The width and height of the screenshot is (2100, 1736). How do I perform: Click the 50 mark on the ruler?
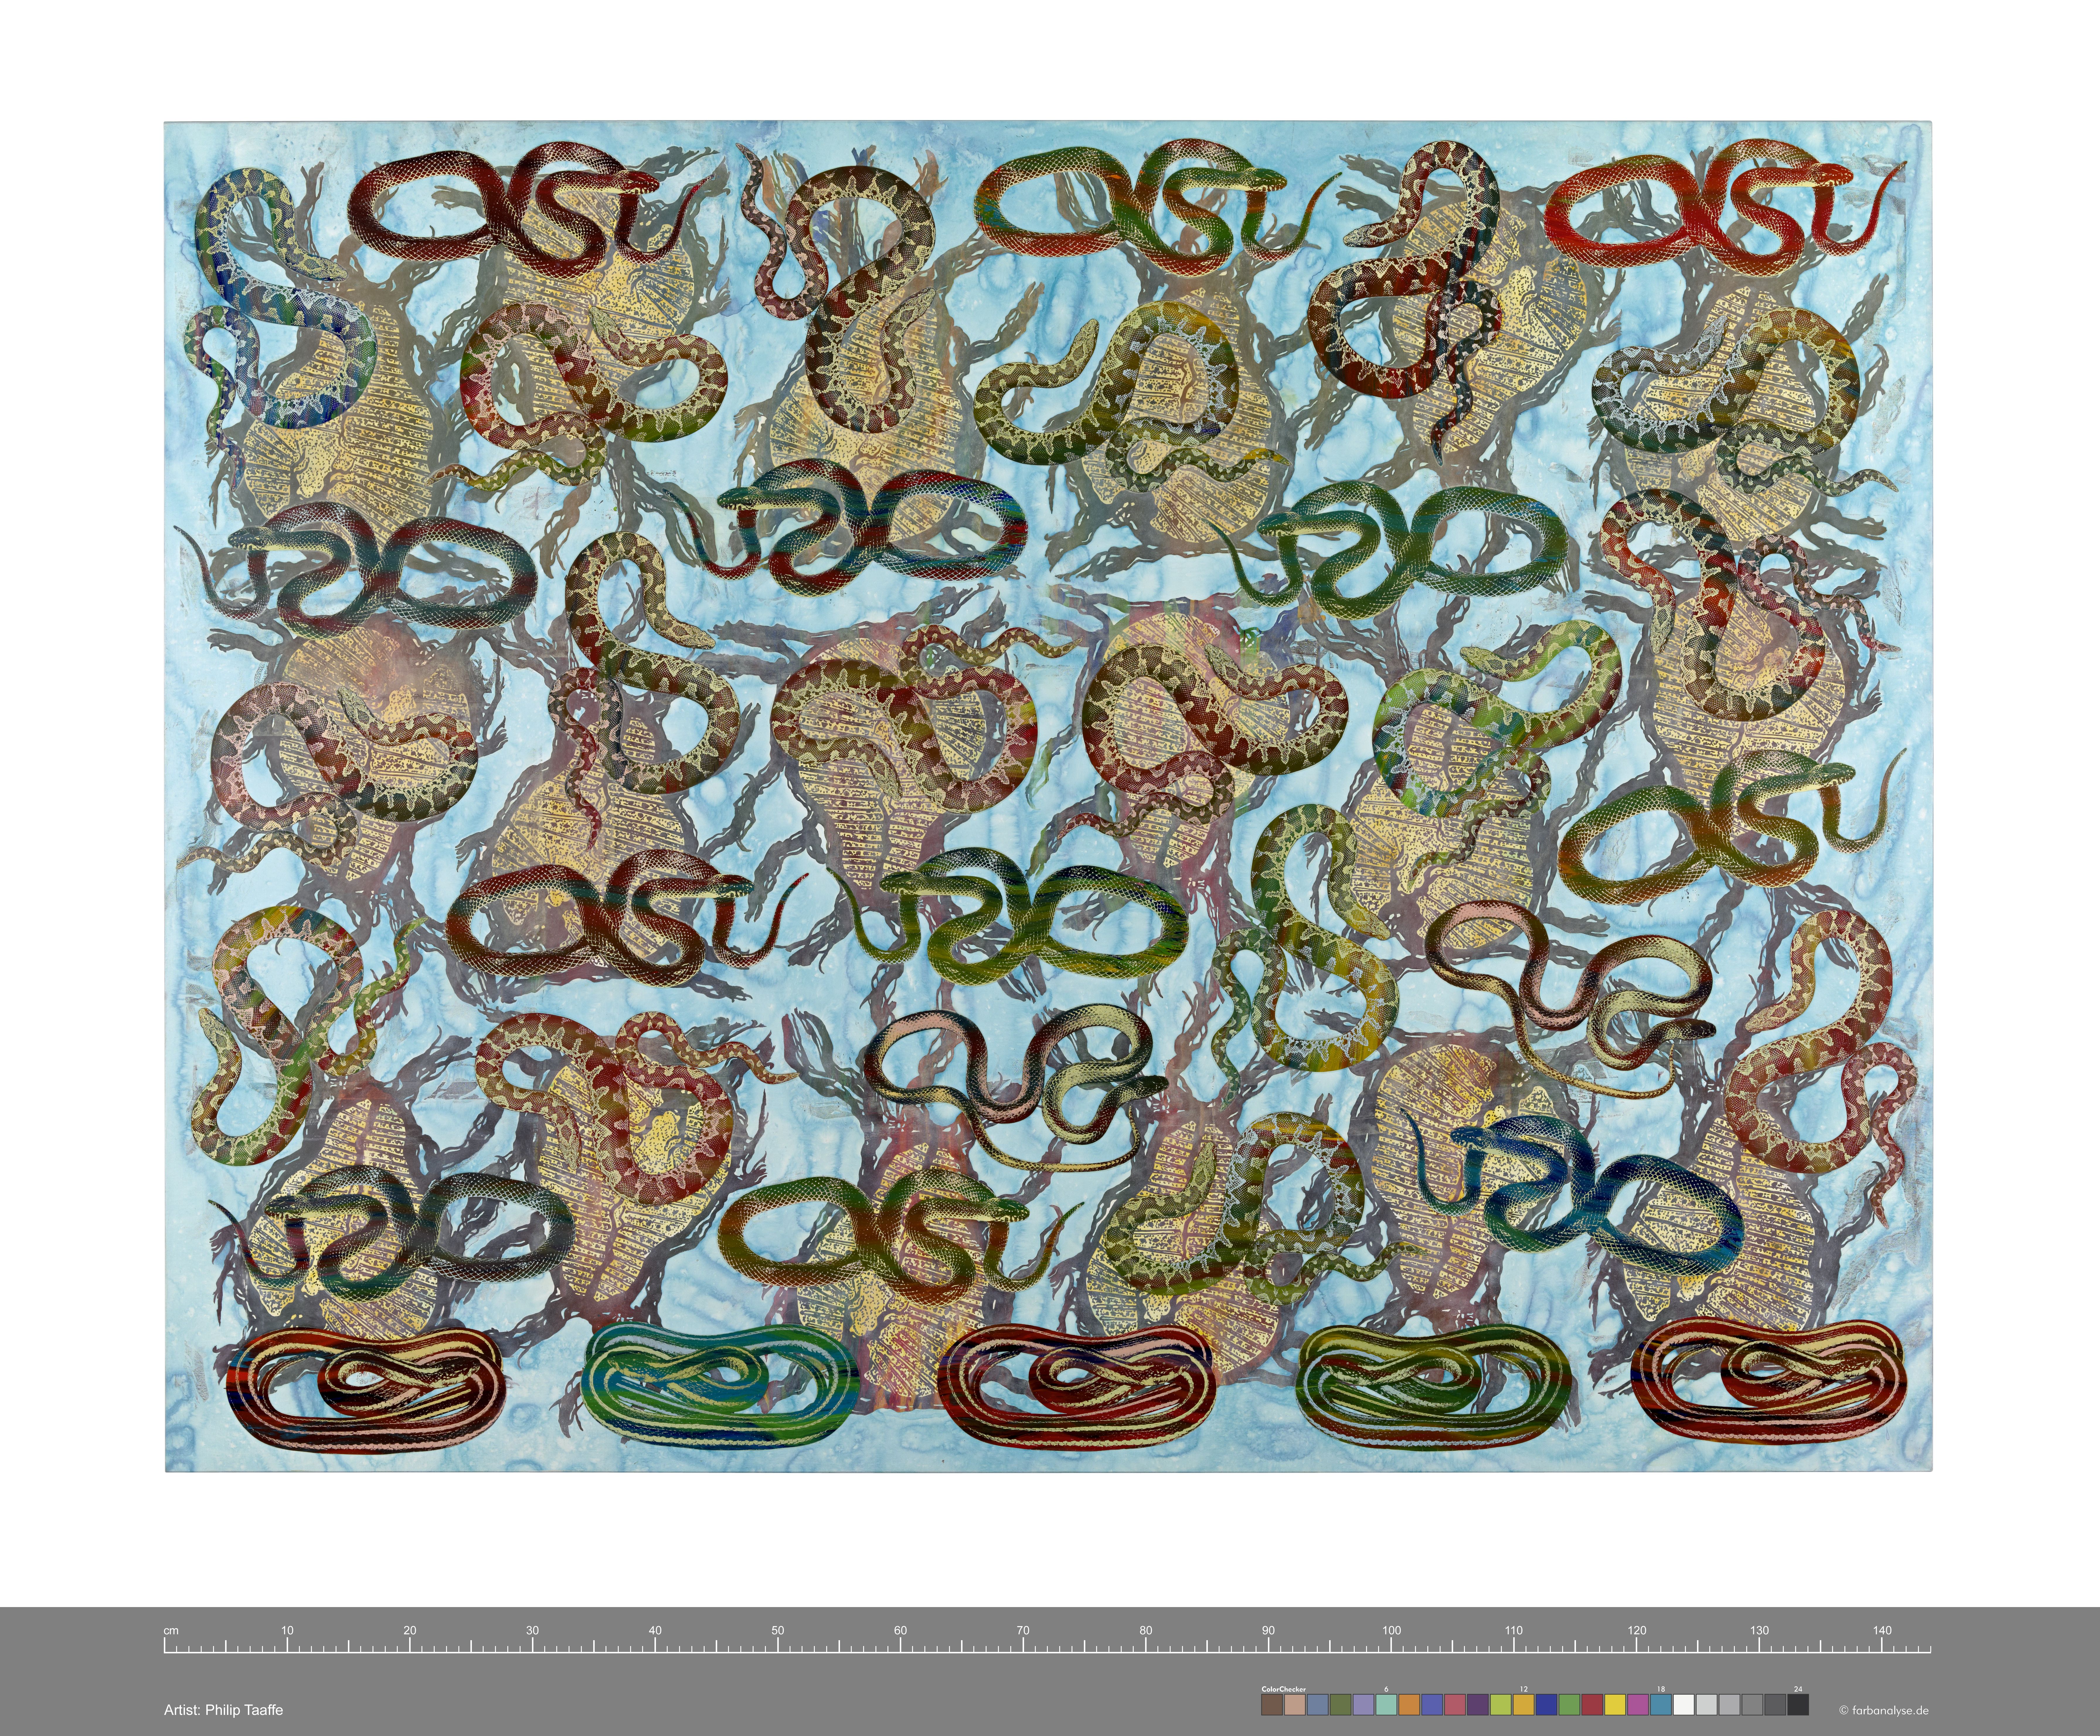click(x=778, y=1630)
